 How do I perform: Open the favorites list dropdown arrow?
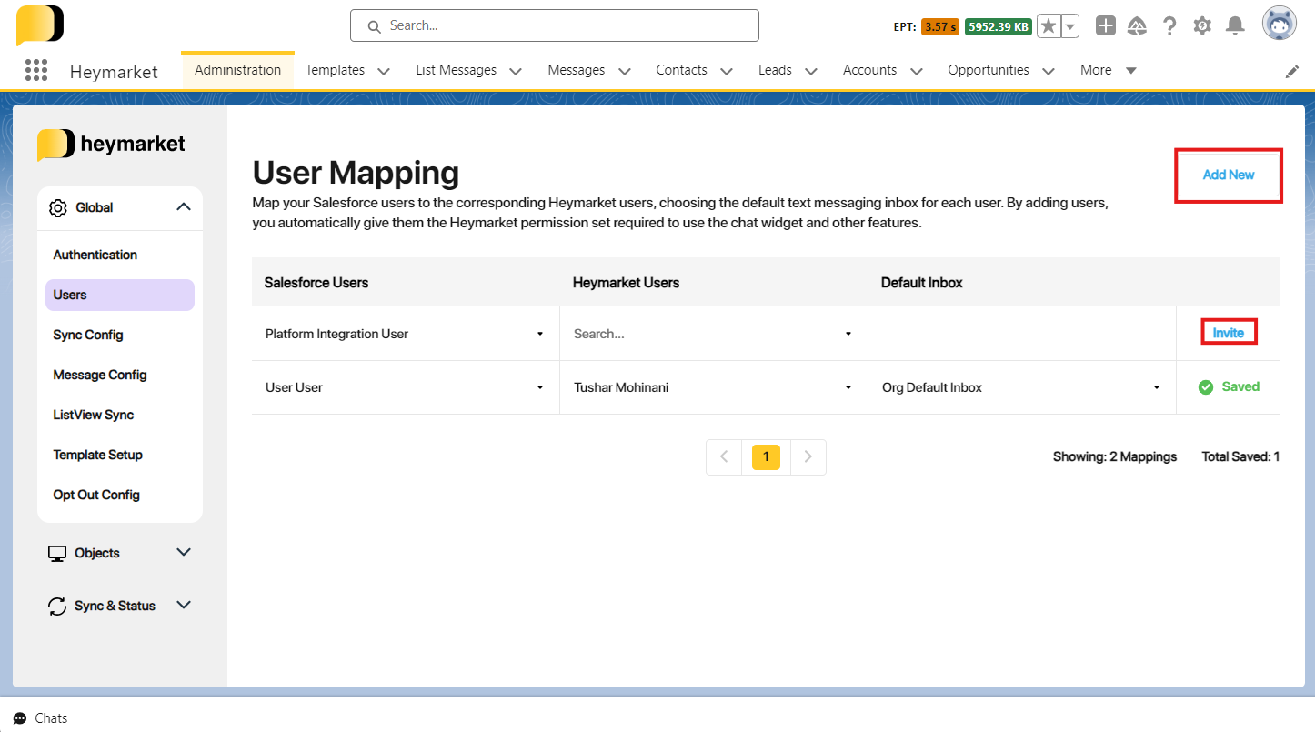(x=1070, y=26)
